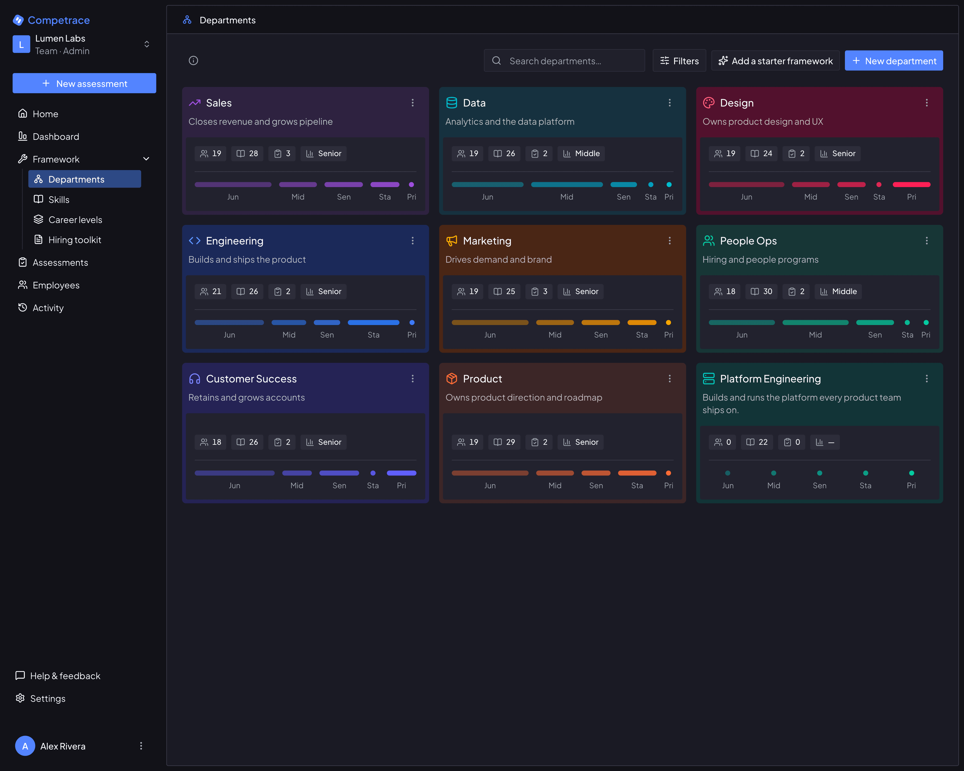Image resolution: width=964 pixels, height=771 pixels.
Task: Click the Sales Jun level bar
Action: 233,184
